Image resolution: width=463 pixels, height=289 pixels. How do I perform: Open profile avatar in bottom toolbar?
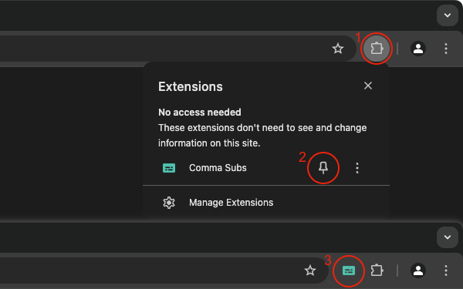point(417,271)
